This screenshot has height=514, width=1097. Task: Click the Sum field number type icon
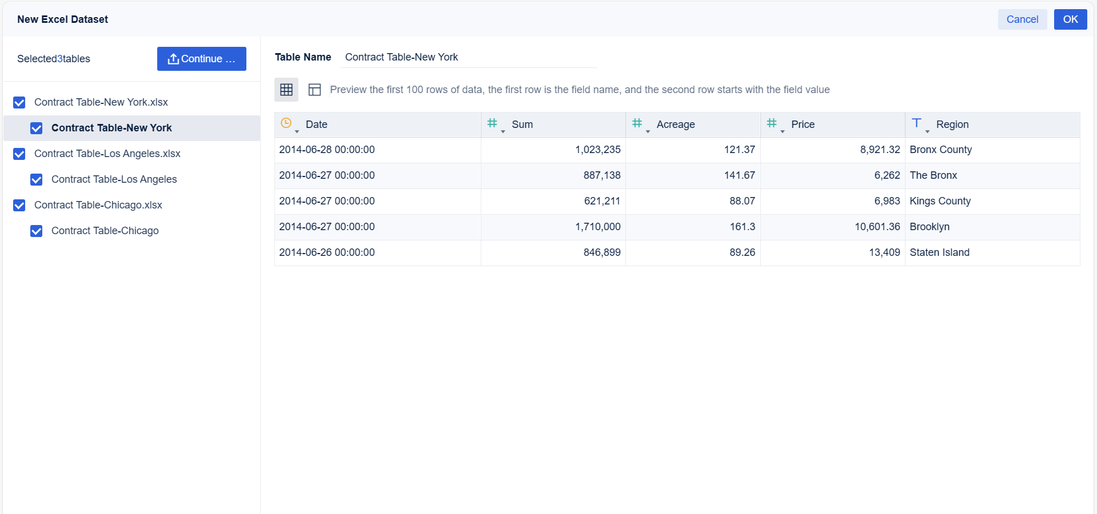click(492, 123)
